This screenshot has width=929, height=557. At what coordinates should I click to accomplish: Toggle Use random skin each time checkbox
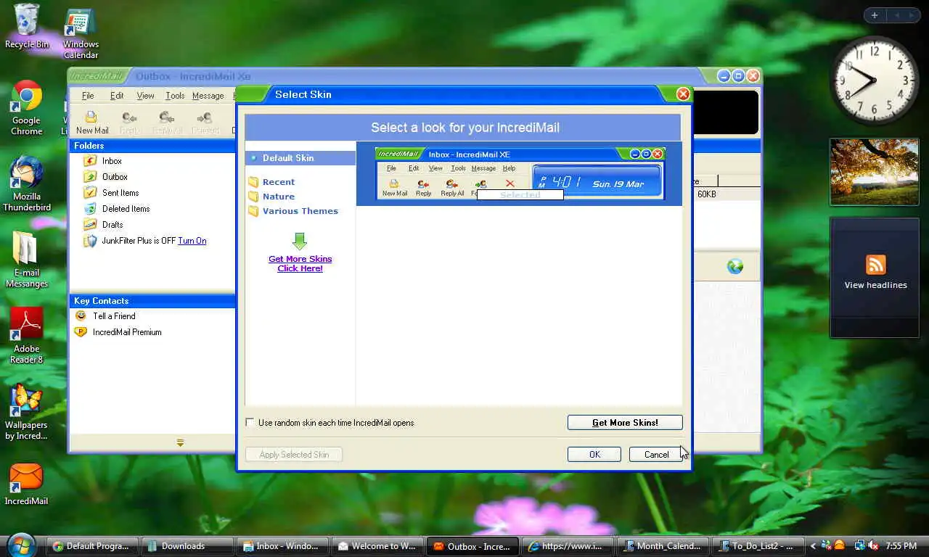click(250, 423)
